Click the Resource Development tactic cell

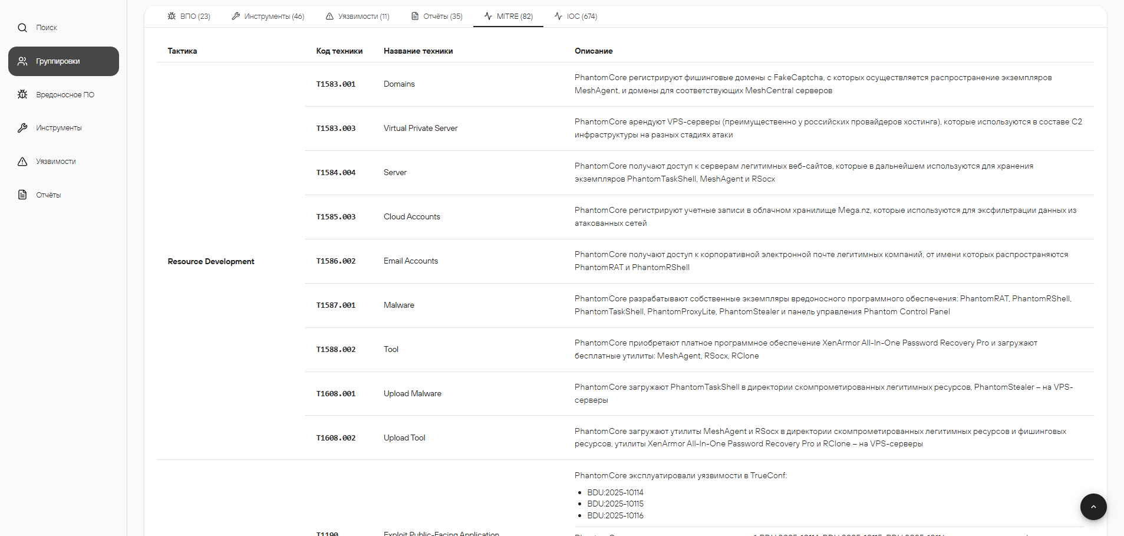tap(211, 261)
